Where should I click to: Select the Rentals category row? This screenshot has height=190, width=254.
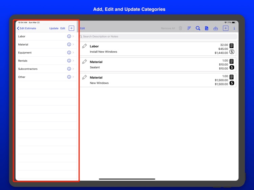[x=46, y=61]
